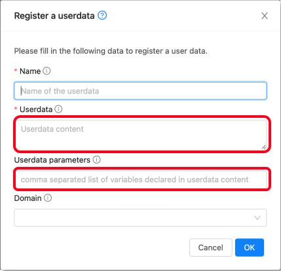Click the Please fill in instruction text
The height and width of the screenshot is (271, 281).
click(x=111, y=51)
